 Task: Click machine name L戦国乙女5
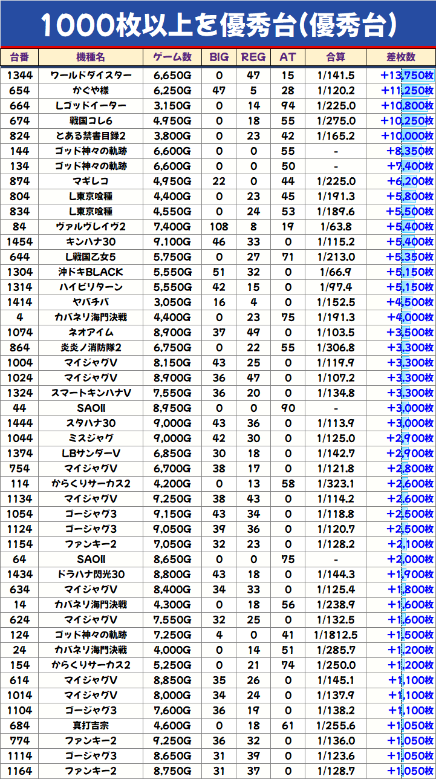(x=91, y=257)
